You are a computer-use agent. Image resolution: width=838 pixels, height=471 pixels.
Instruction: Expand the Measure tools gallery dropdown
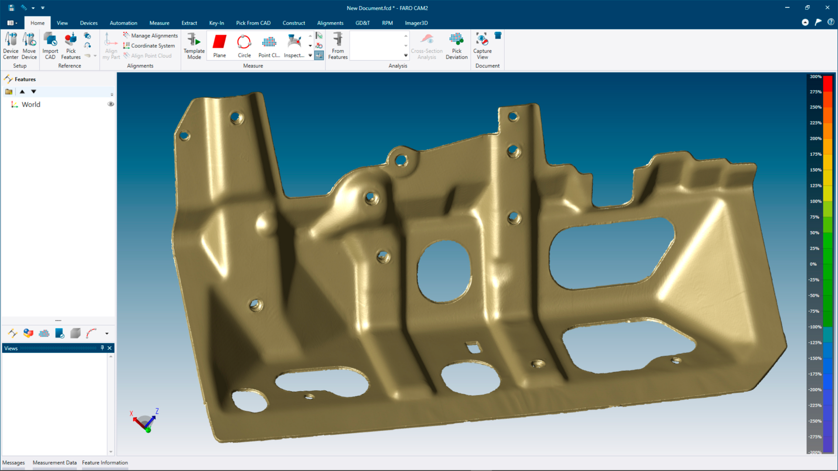310,55
